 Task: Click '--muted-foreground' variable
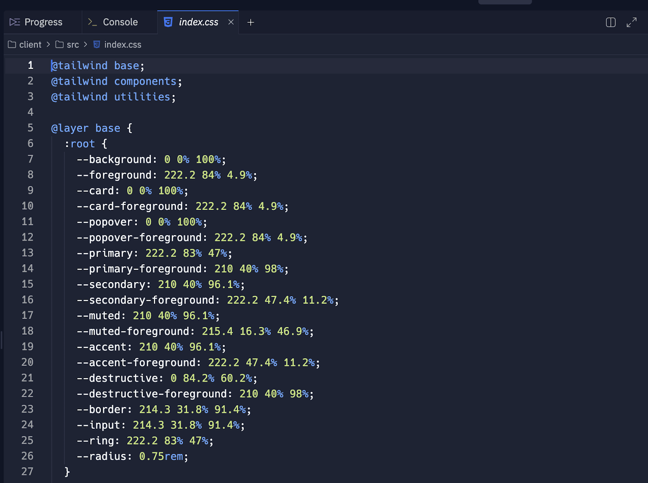[x=133, y=331]
